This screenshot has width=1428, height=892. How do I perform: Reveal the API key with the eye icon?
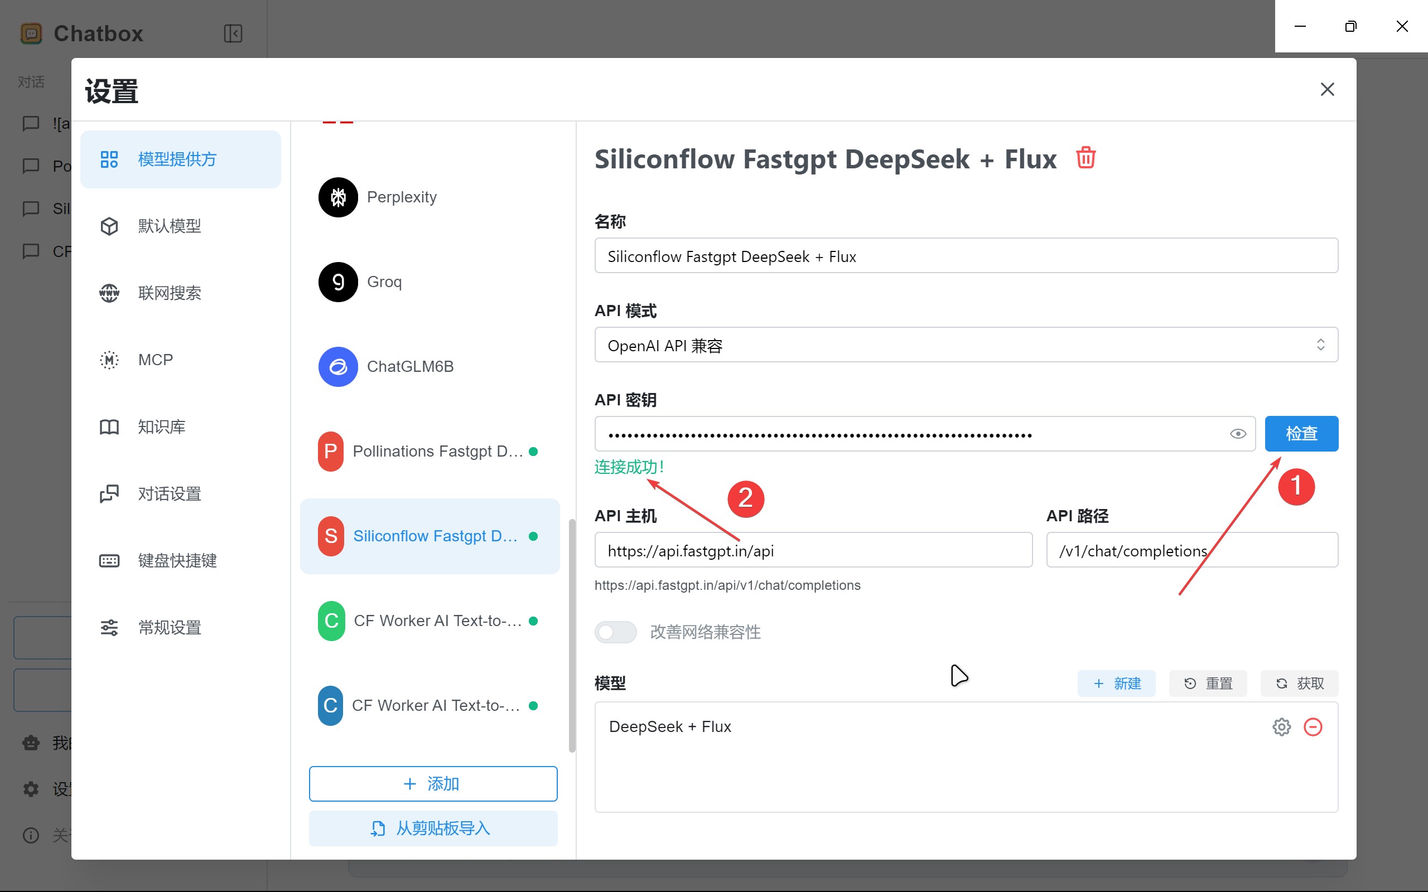coord(1237,434)
